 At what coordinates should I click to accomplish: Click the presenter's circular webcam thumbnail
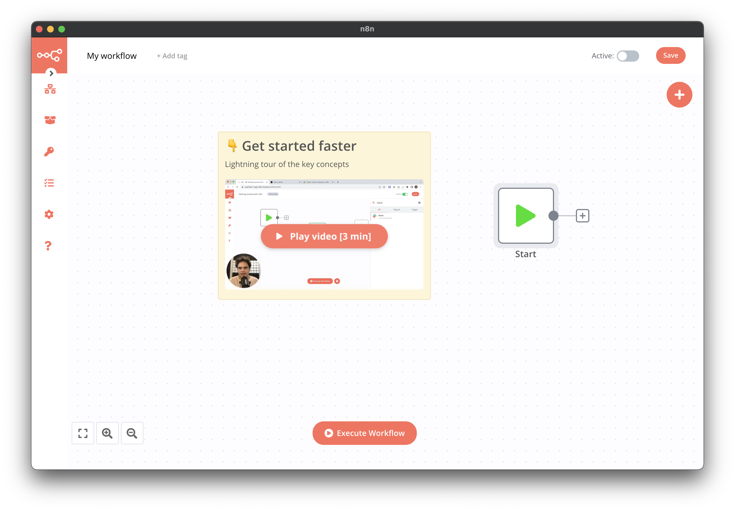click(x=243, y=271)
